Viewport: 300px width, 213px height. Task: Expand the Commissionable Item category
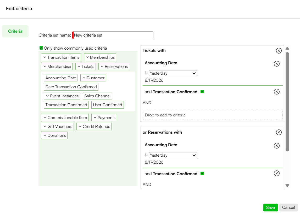pos(65,117)
